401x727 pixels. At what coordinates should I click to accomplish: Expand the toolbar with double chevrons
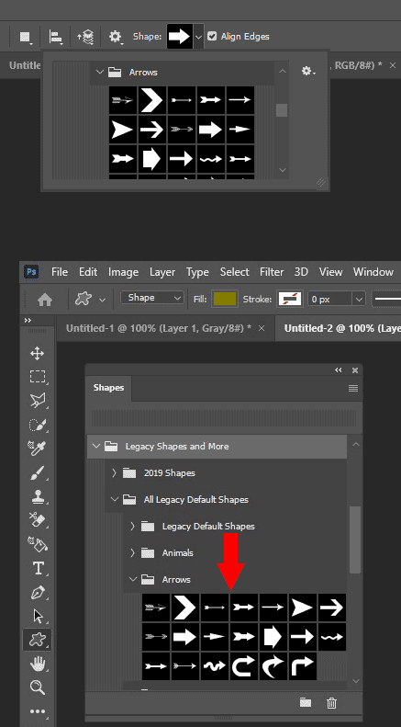(x=28, y=321)
